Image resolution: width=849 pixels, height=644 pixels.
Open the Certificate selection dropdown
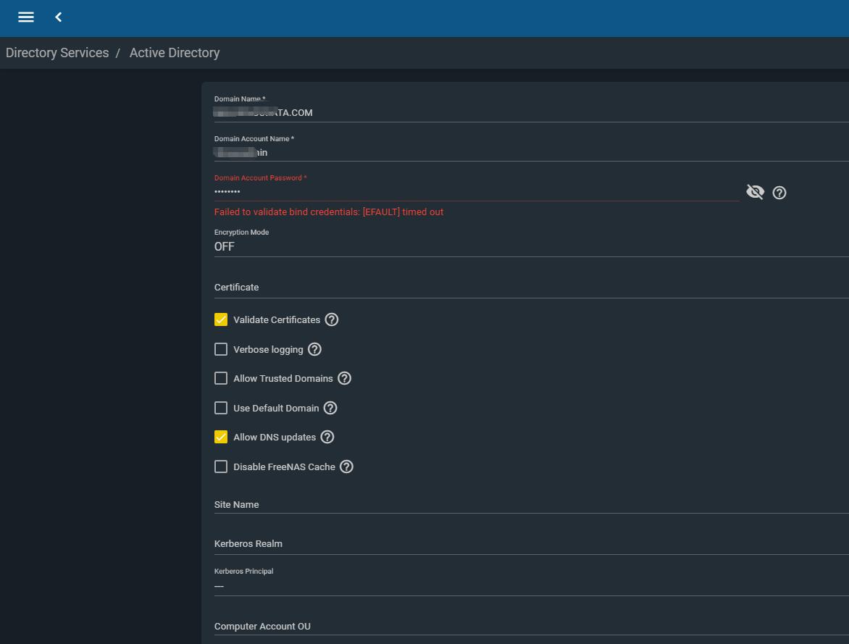coord(529,288)
